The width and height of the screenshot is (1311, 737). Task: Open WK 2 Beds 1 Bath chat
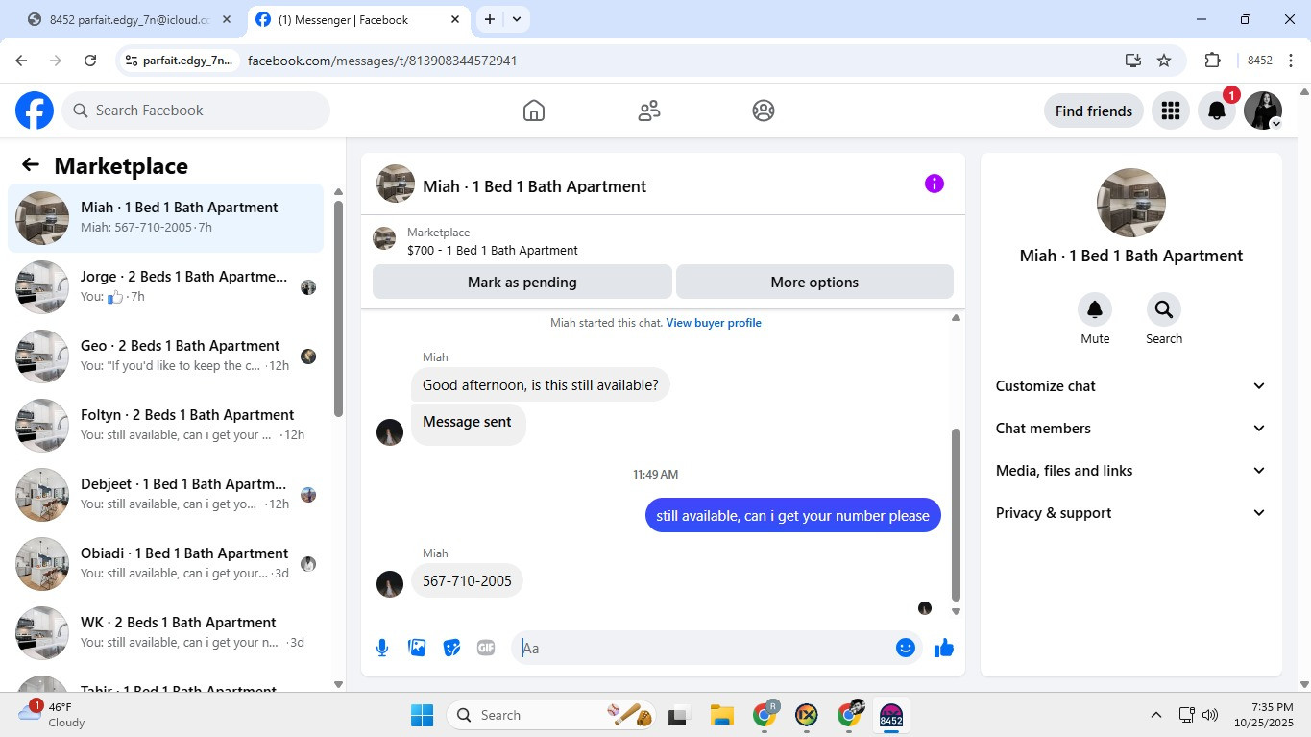tap(165, 633)
